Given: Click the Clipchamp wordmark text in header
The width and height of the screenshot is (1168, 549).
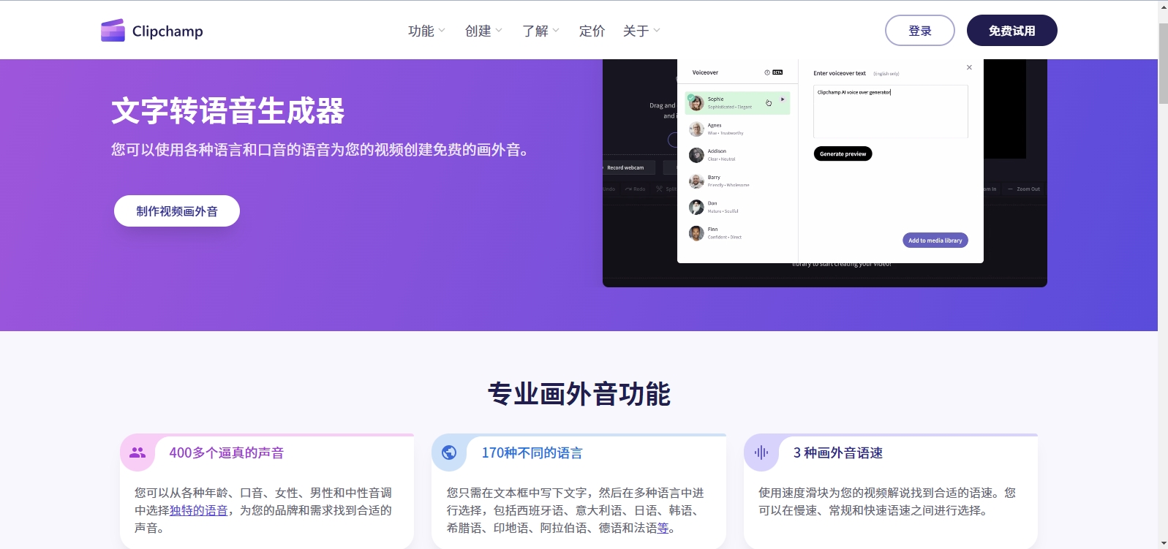Looking at the screenshot, I should tap(167, 31).
